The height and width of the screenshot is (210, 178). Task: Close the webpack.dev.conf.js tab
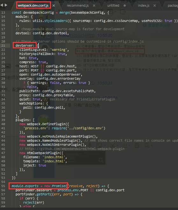tap(53, 6)
